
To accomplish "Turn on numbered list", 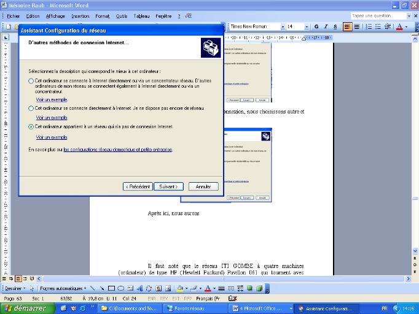I will tap(369, 26).
